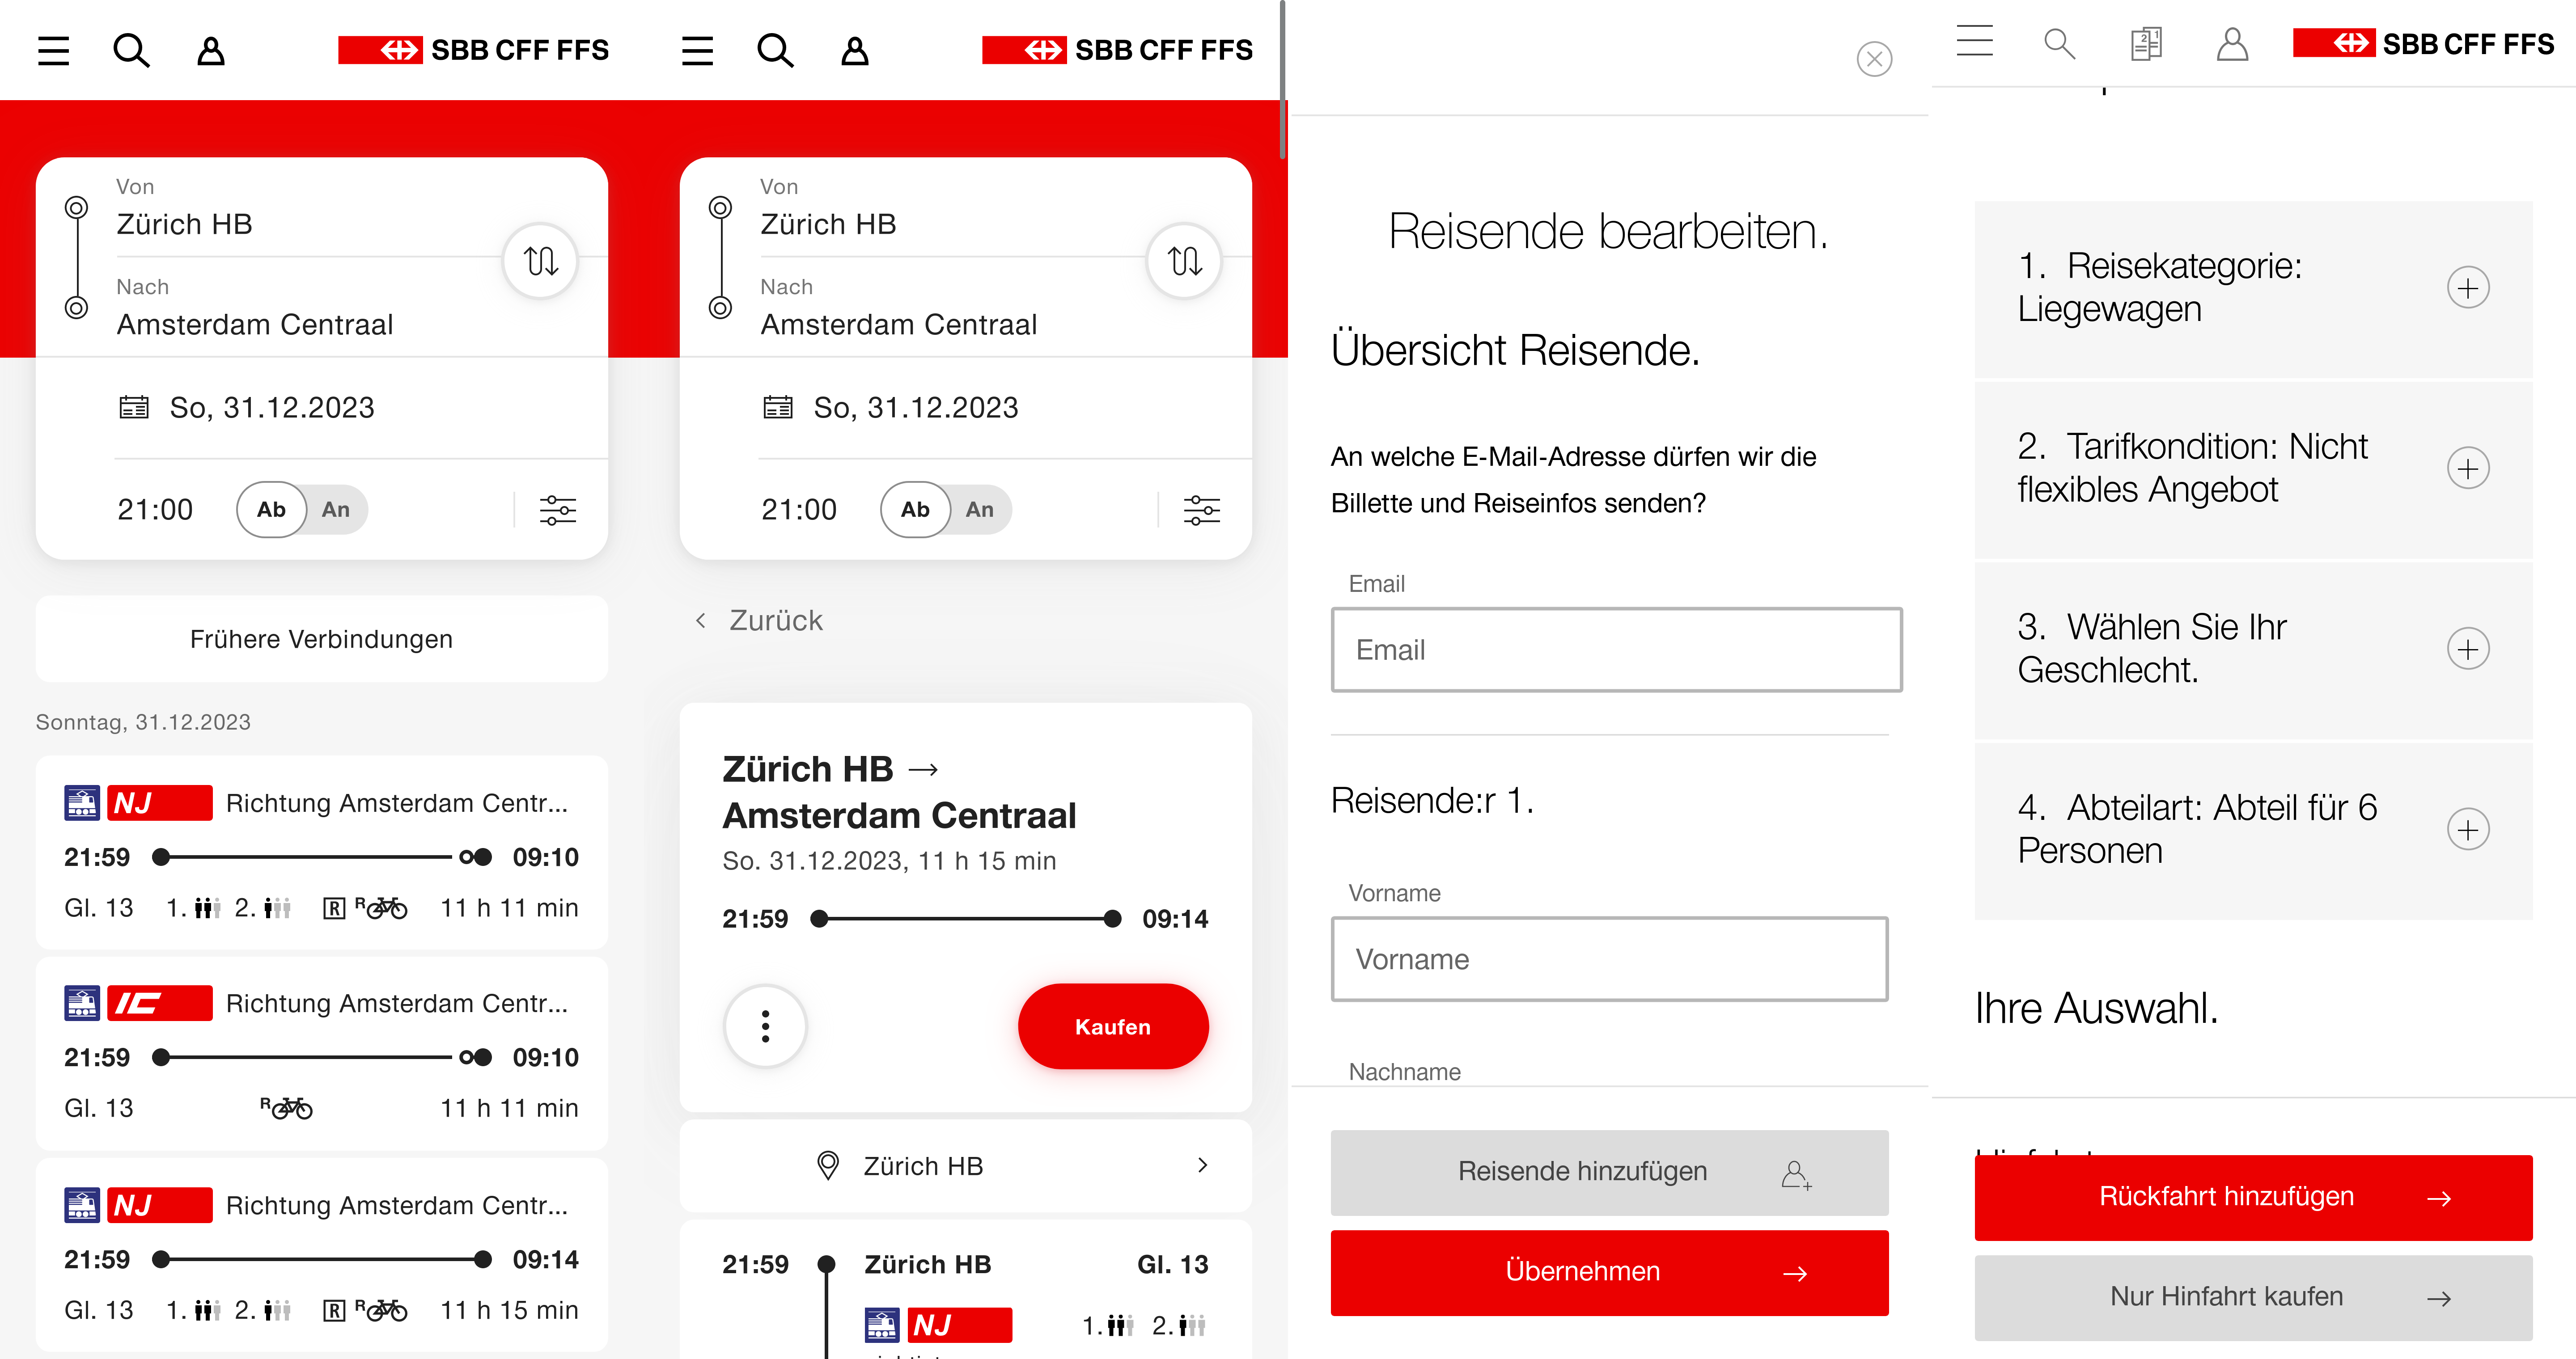Open the three-dot options on the connection card
This screenshot has width=2576, height=1359.
coord(765,1026)
